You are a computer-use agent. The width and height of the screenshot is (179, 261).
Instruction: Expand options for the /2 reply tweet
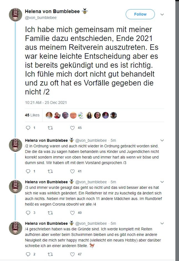point(162,140)
